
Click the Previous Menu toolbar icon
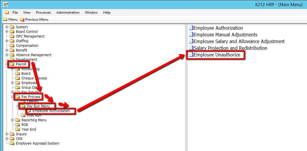tap(22, 19)
